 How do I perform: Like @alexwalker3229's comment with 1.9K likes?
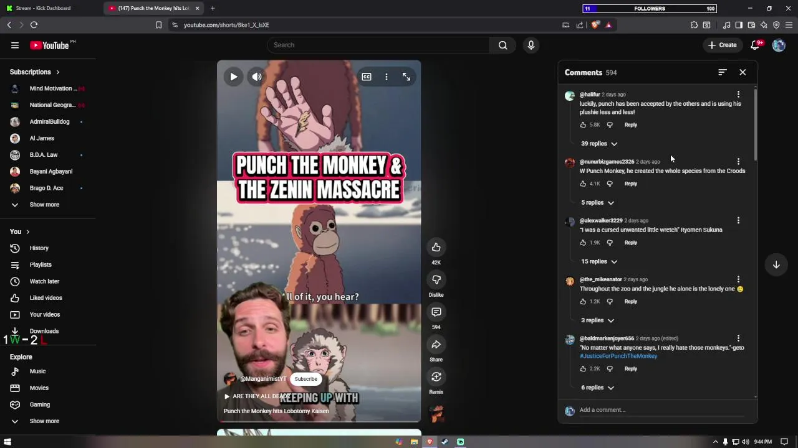coord(583,243)
